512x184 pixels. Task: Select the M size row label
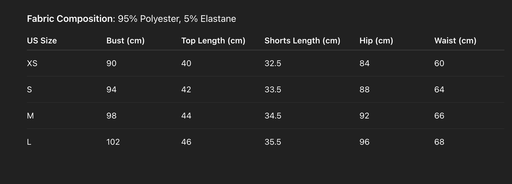(x=30, y=116)
